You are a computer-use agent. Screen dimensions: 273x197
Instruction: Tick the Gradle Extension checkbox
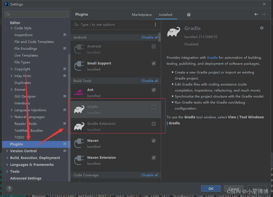[x=154, y=124]
